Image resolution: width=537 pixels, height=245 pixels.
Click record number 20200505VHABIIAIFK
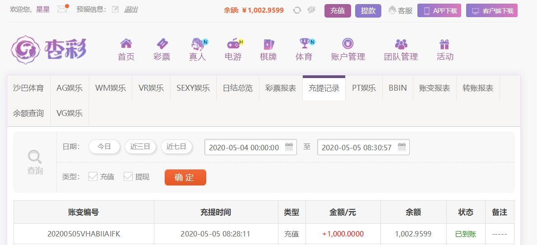pos(84,234)
